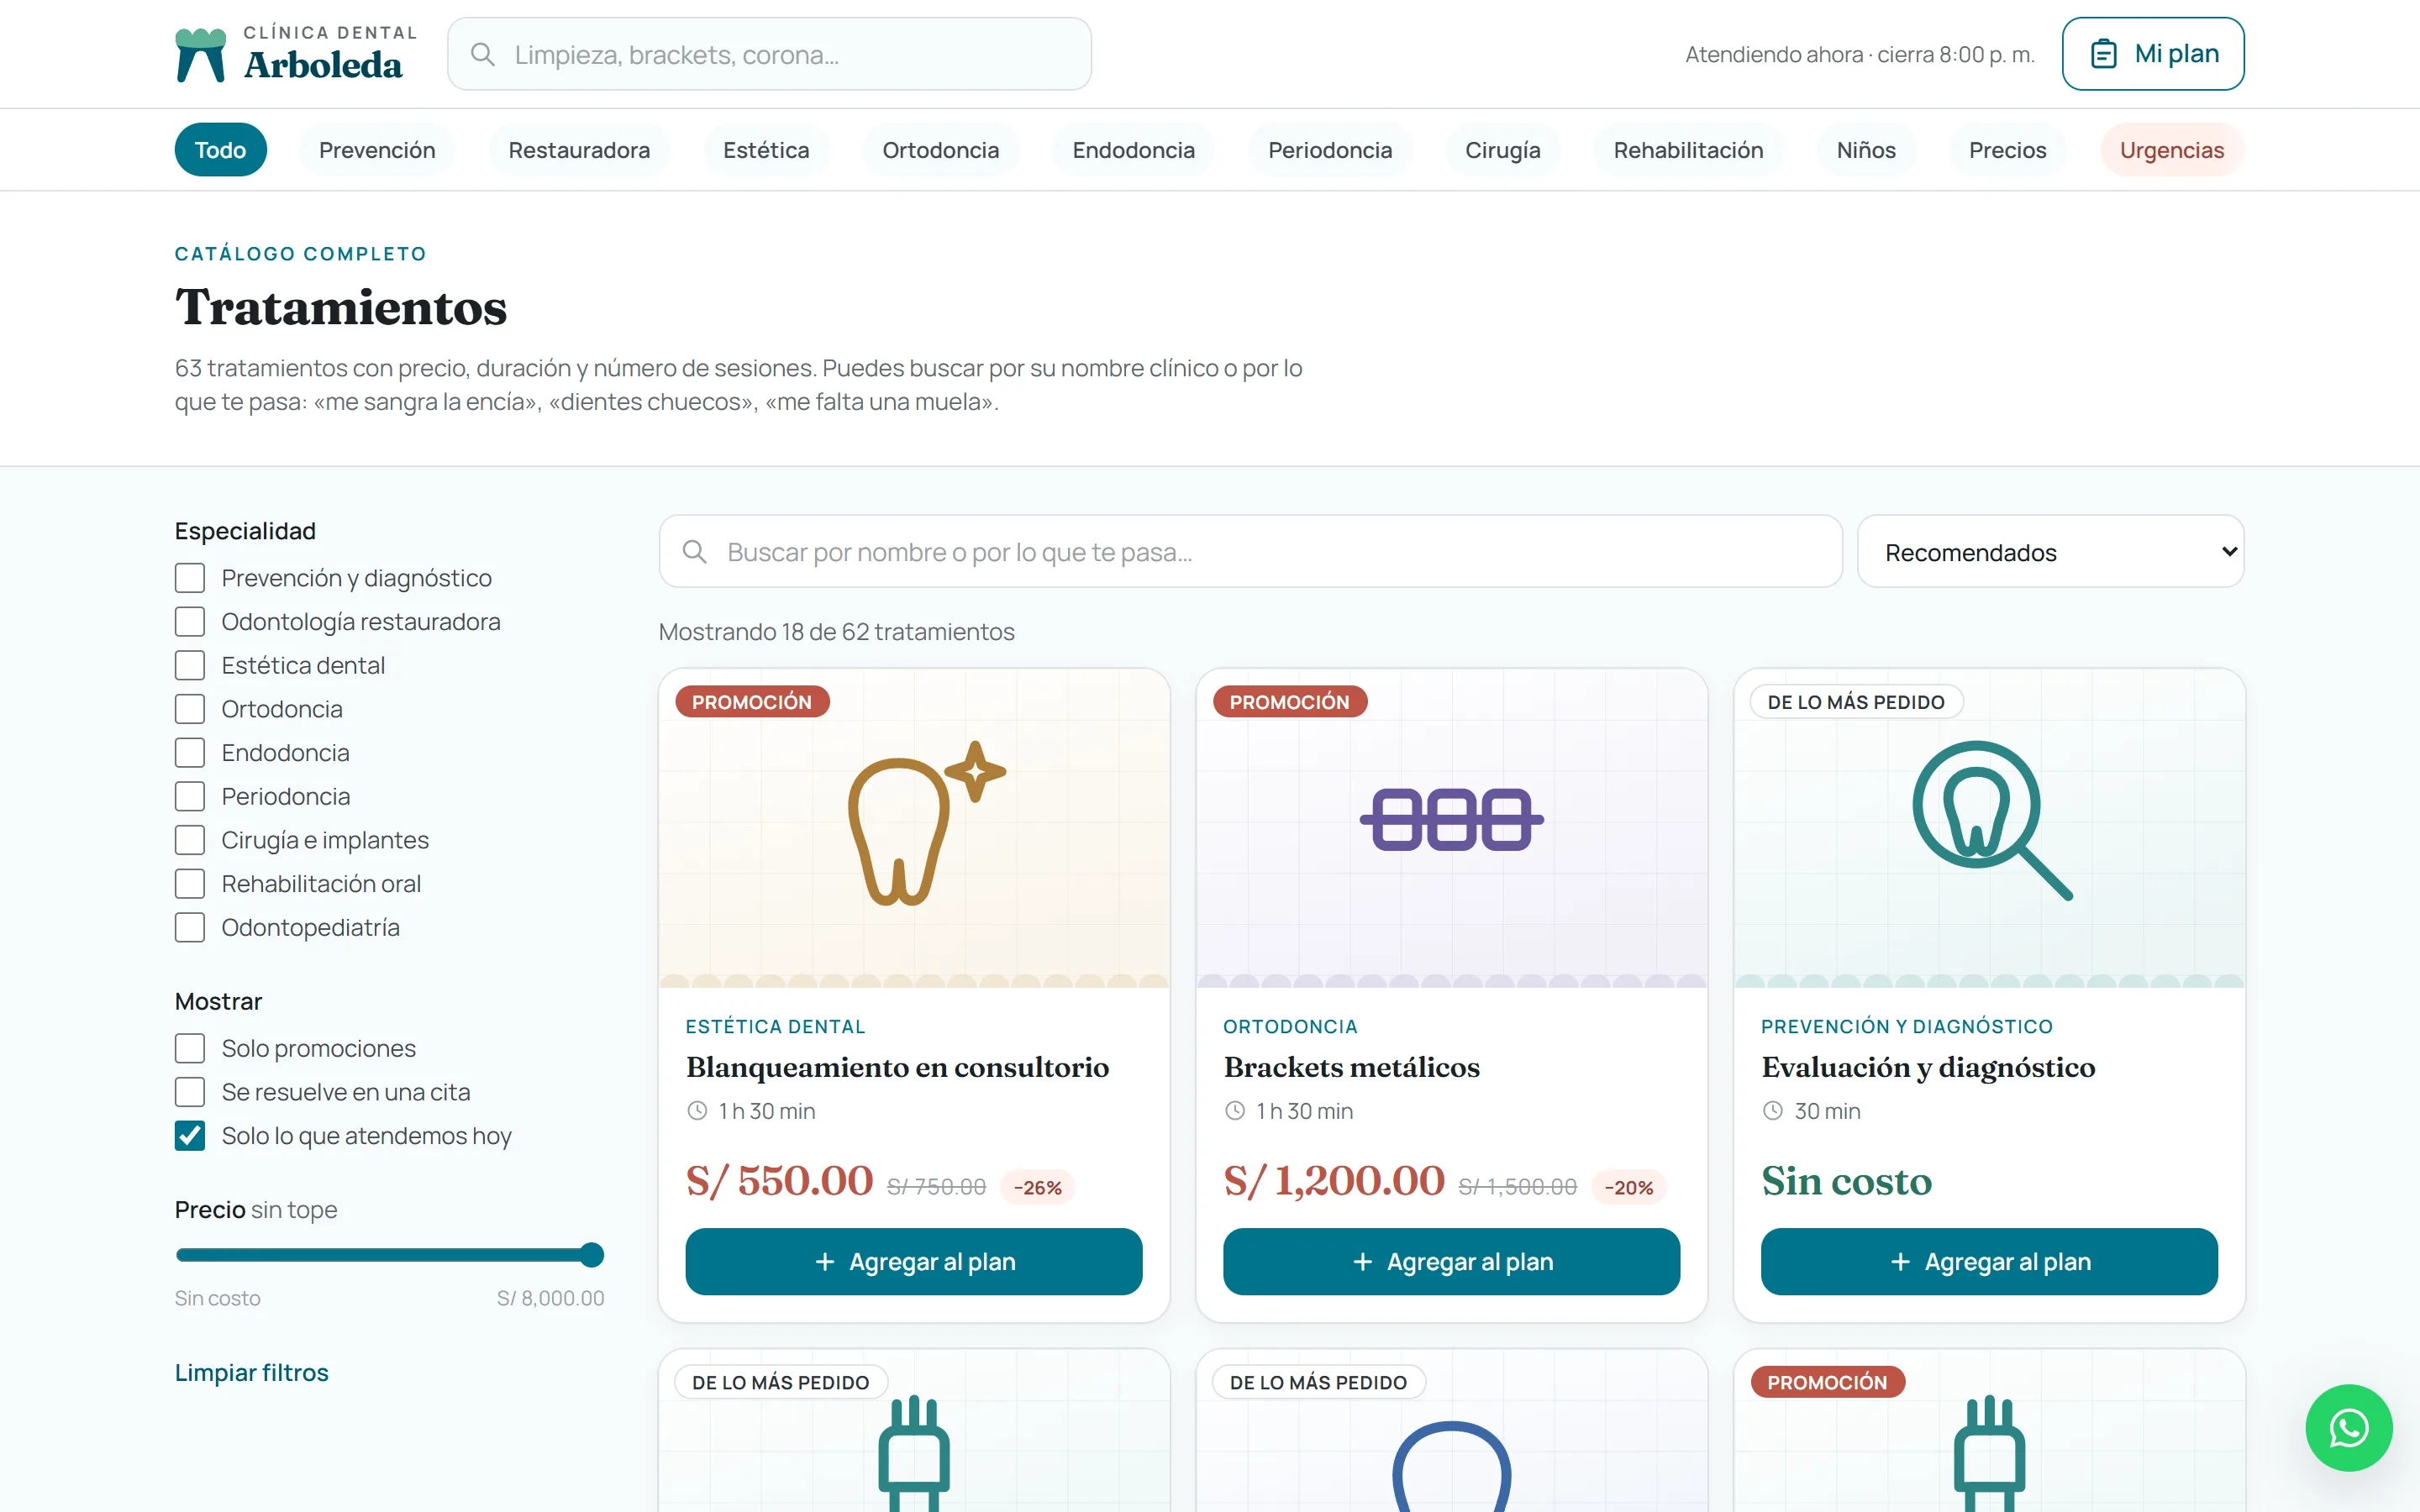This screenshot has width=2420, height=1512.
Task: Add Evaluación y diagnóstico to the plan
Action: pos(1989,1262)
